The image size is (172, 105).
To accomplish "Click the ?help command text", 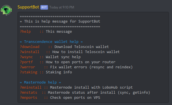I will coord(25,32).
